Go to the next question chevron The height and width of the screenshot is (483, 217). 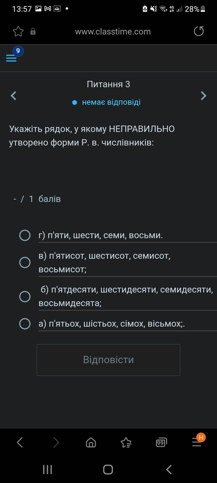(x=203, y=96)
